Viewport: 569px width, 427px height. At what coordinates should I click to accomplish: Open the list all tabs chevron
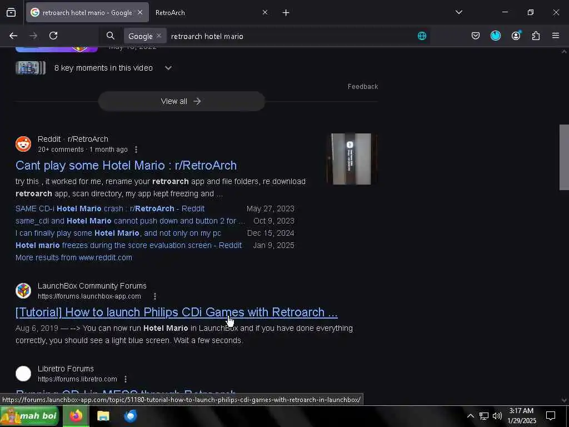click(x=458, y=12)
